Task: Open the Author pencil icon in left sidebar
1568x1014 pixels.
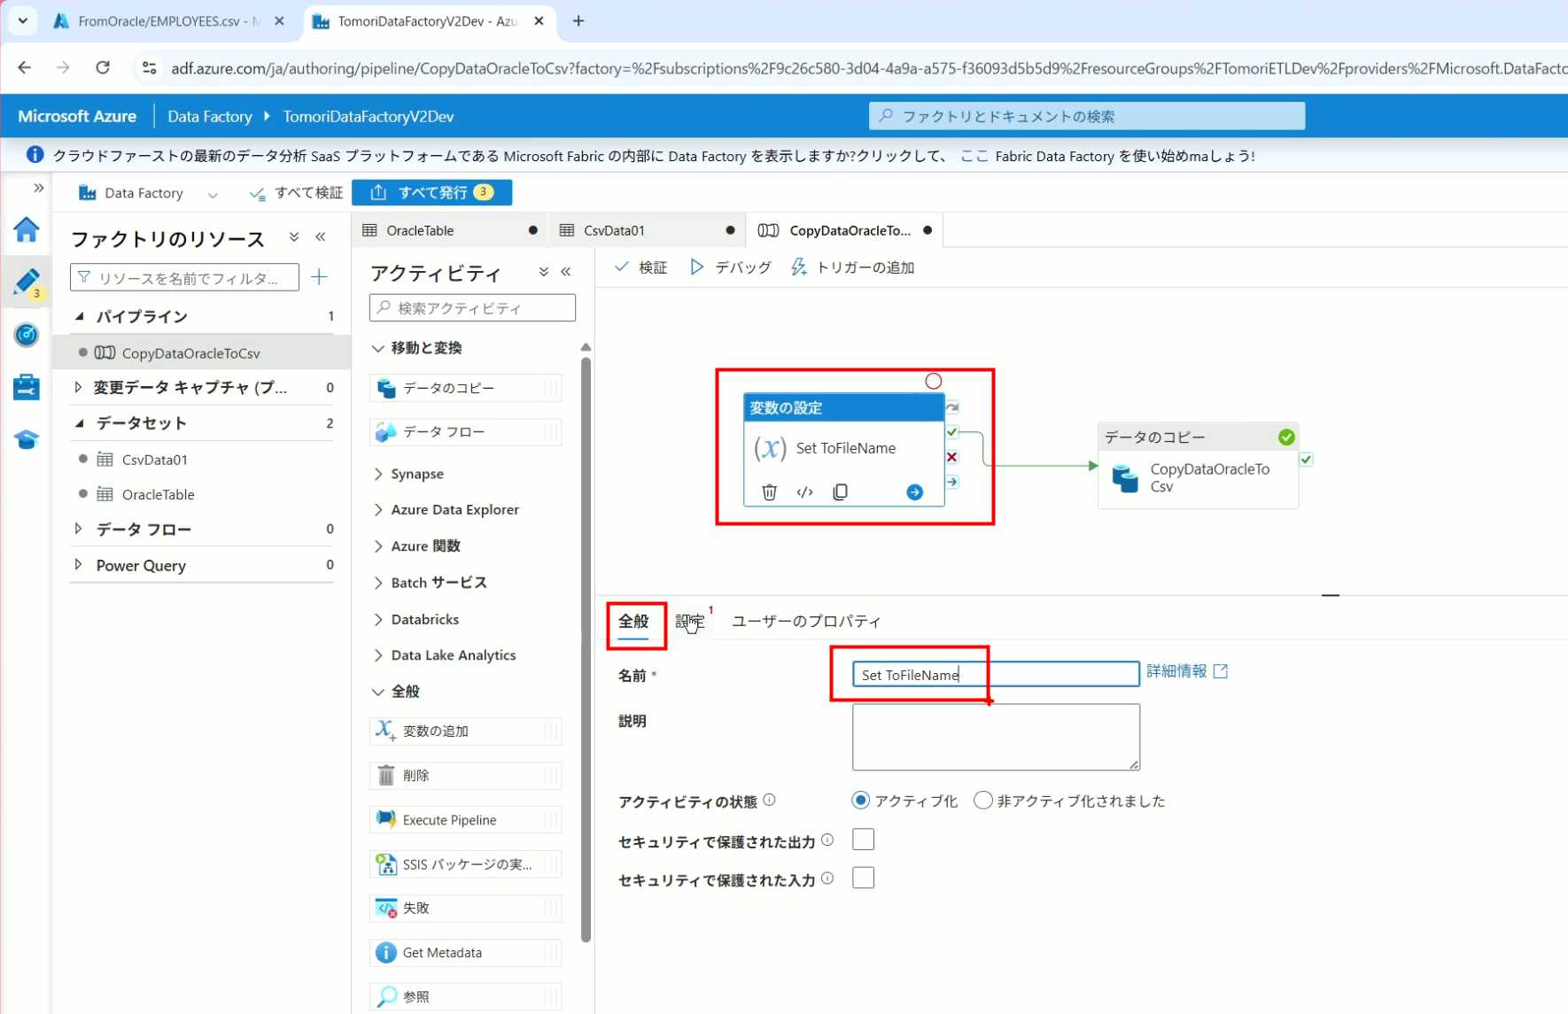Action: 27,283
